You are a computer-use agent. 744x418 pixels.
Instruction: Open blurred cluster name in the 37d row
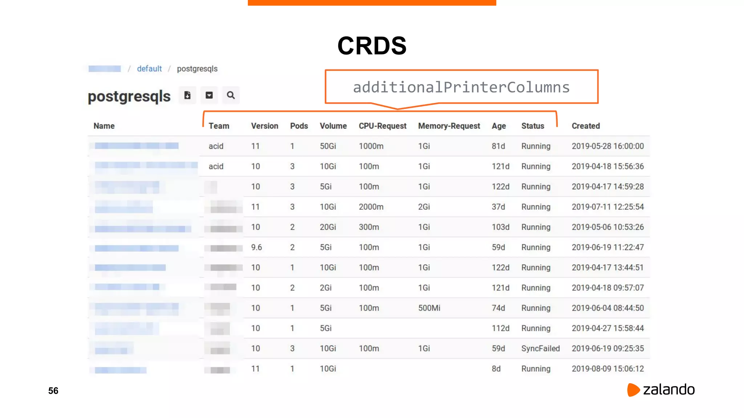(x=124, y=207)
